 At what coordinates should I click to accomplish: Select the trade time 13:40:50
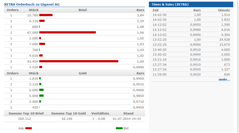coord(159,50)
